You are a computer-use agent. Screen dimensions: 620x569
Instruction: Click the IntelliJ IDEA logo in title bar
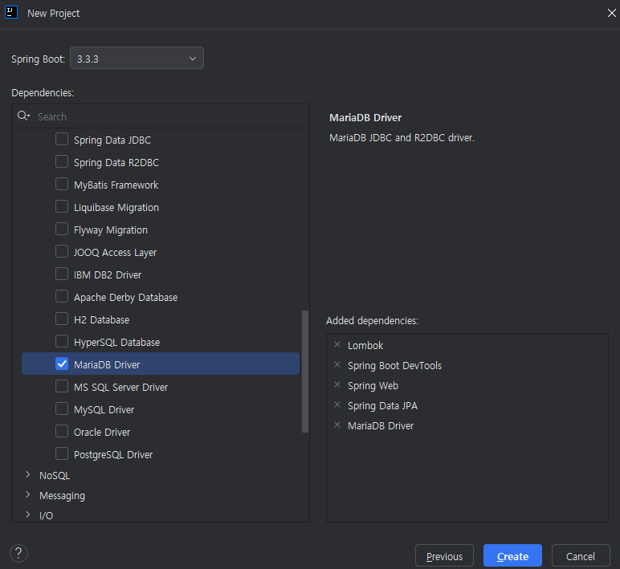[x=11, y=13]
